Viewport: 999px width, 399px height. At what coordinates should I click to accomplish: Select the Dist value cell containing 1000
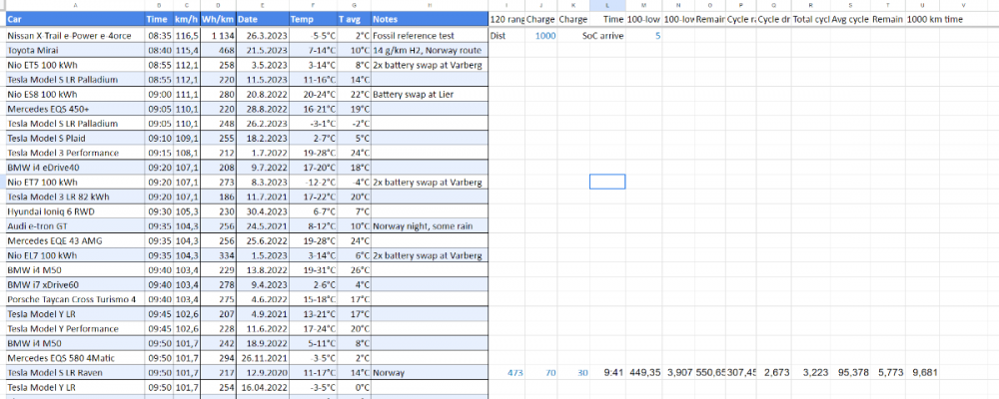coord(545,35)
